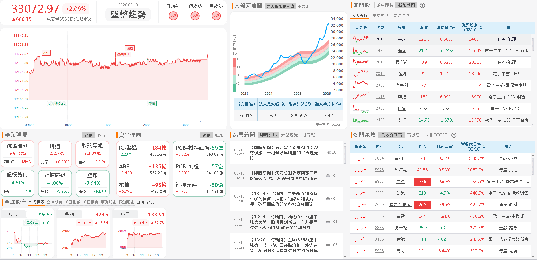Image resolution: width=537 pixels, height=260 pixels.
Task: Click the 週趨勢 trend icon
Action: (194, 16)
